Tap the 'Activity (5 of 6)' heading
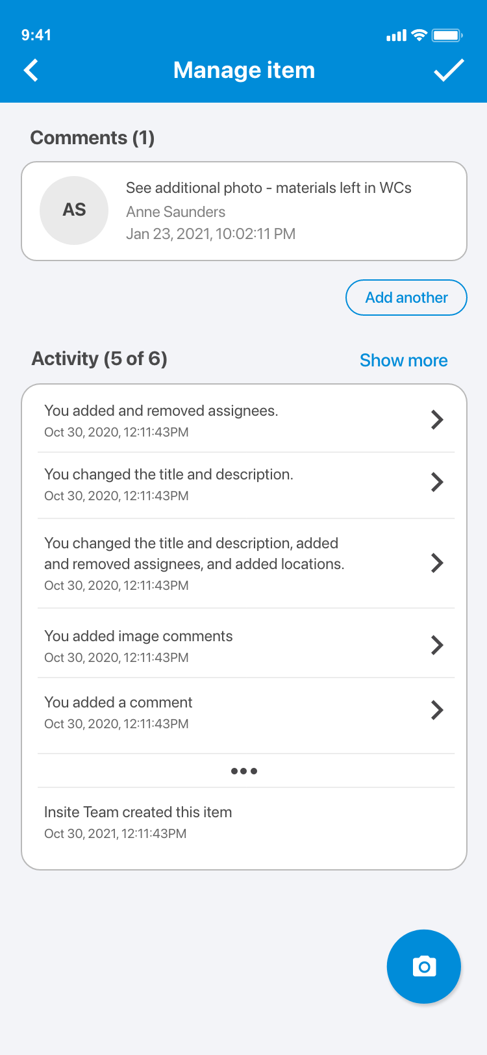 click(99, 359)
